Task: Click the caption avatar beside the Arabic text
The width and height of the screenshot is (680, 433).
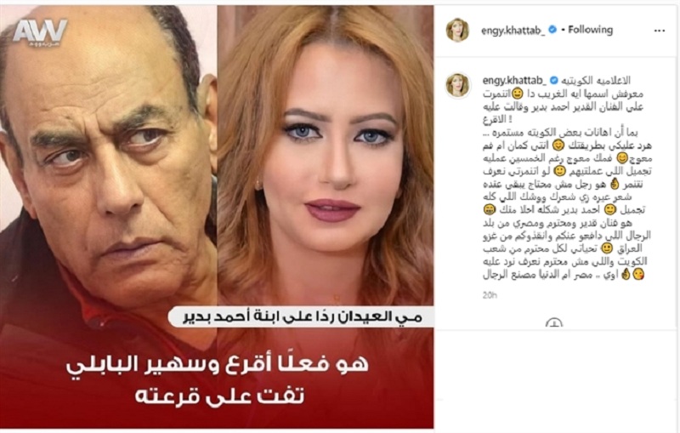Action: (x=458, y=85)
